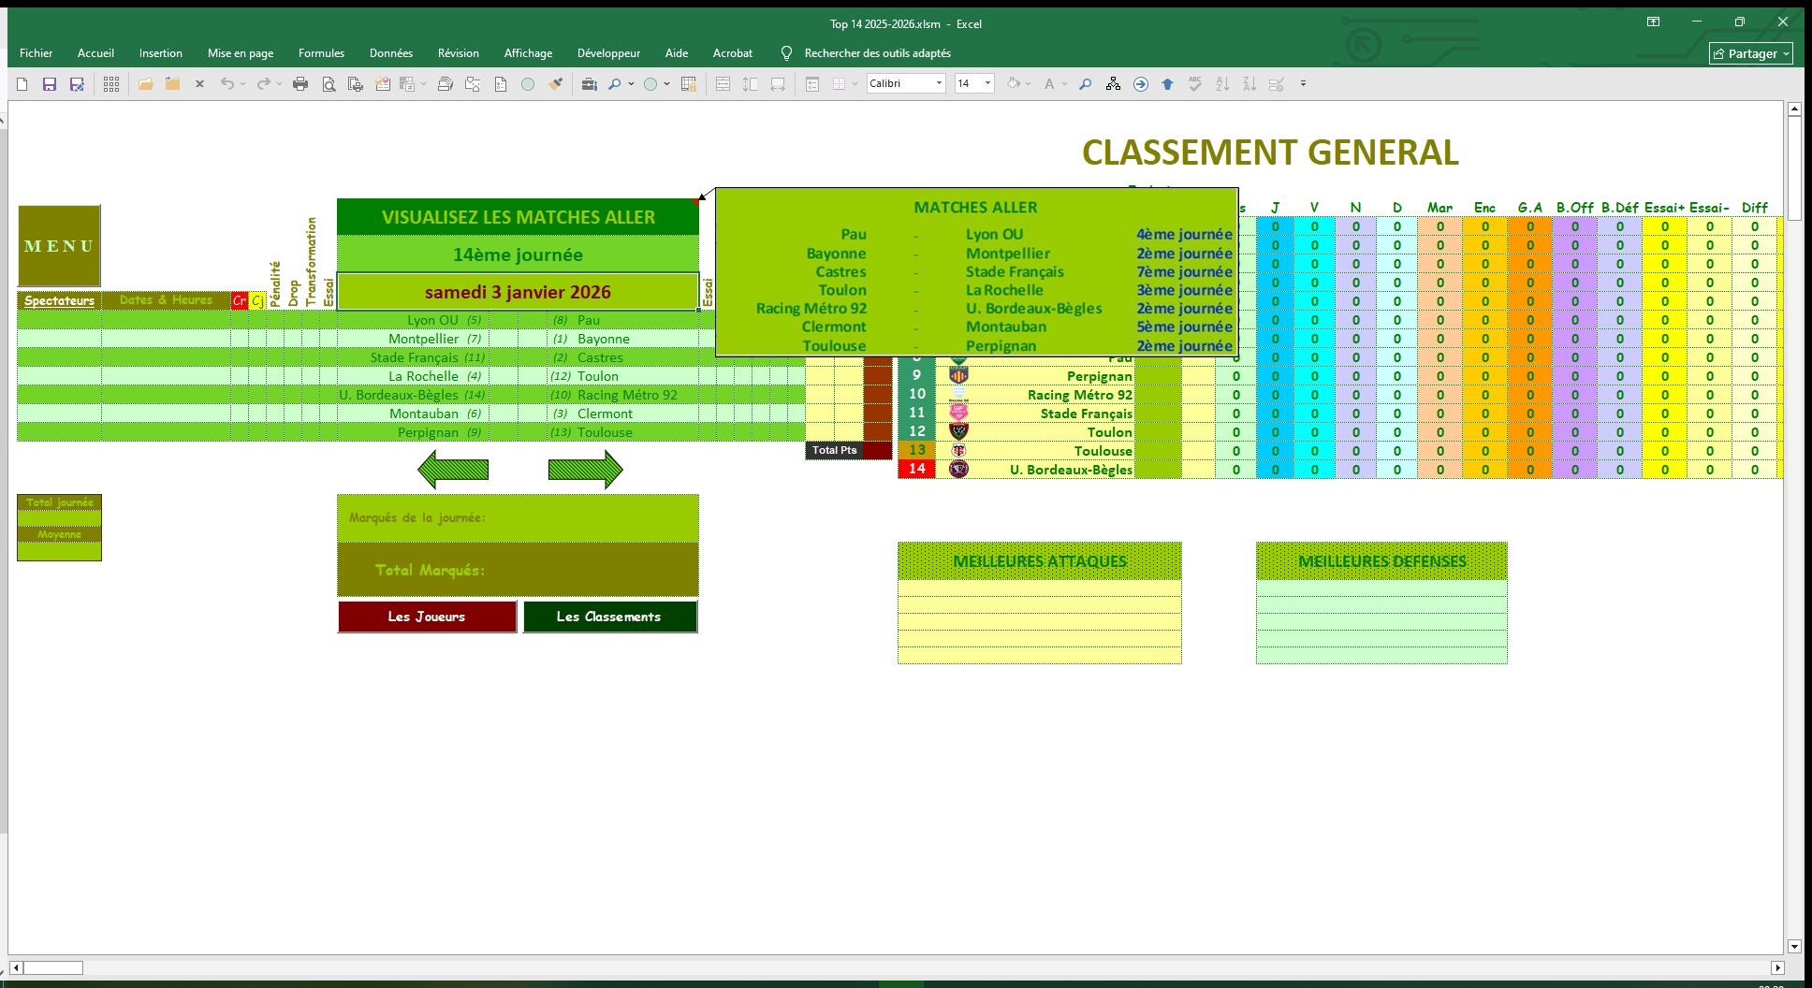Click the format painter brush icon
This screenshot has height=988, width=1812.
(x=556, y=84)
